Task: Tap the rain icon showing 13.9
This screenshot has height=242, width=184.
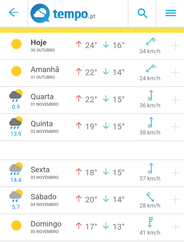Action: pos(16,125)
